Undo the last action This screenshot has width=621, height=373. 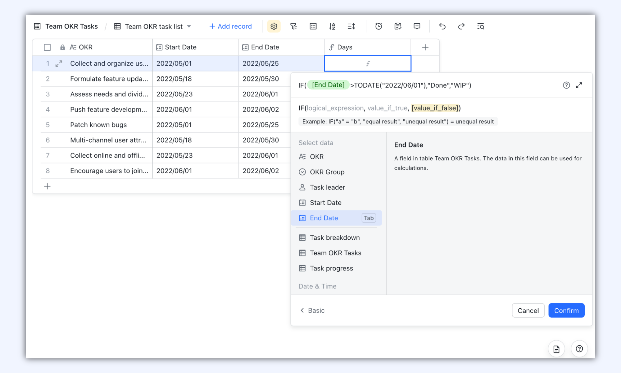(x=442, y=26)
